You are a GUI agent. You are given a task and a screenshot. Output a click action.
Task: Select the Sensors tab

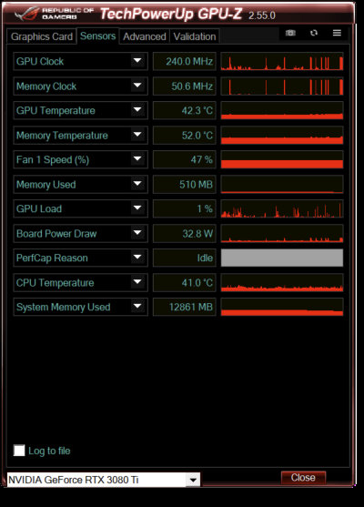97,35
